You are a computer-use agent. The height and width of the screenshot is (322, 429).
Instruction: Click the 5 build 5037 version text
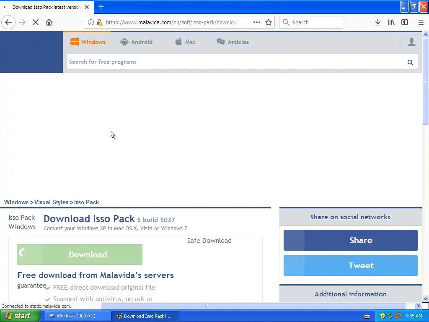pyautogui.click(x=156, y=220)
